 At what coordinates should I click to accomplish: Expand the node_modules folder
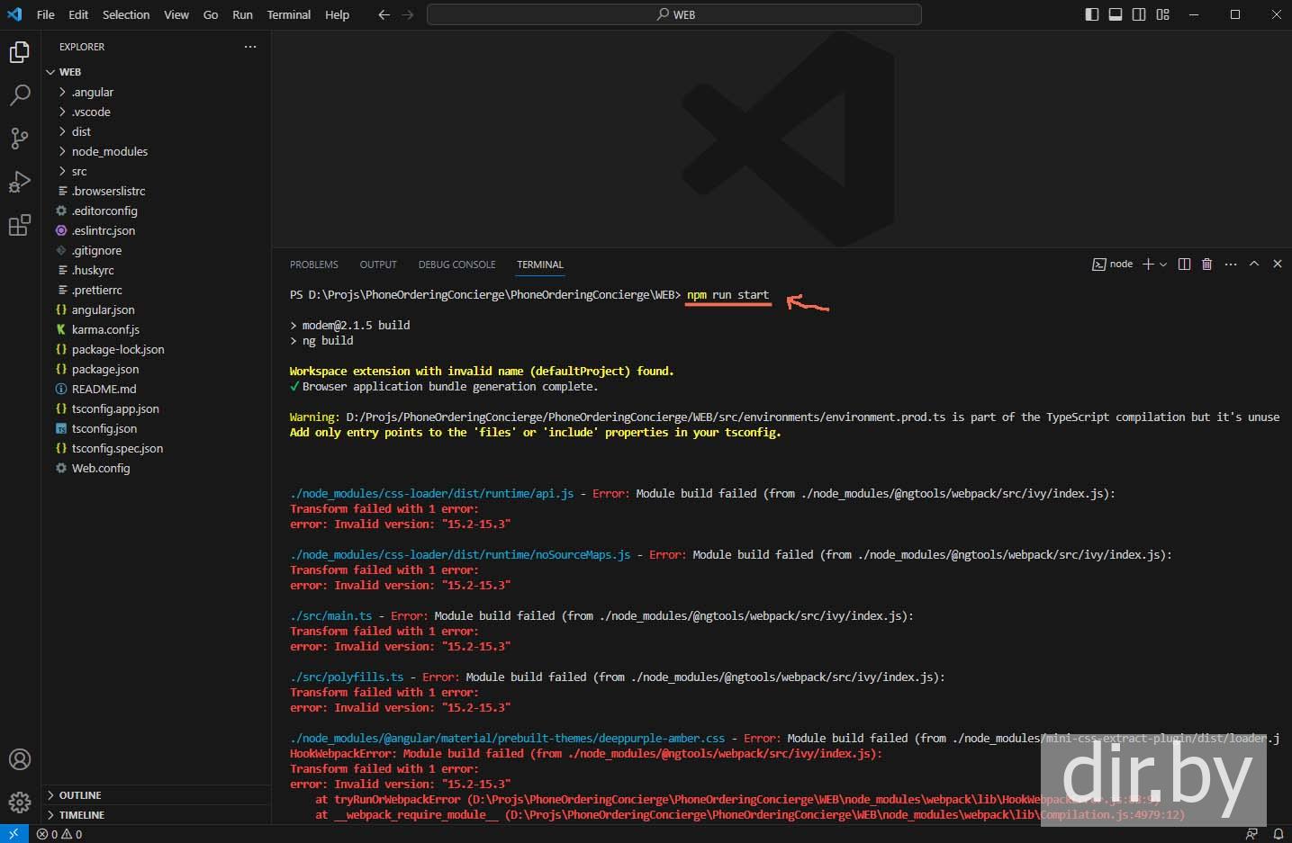tap(109, 151)
